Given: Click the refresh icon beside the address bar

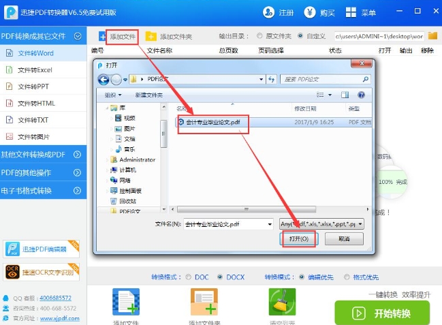Looking at the screenshot, I should click(272, 79).
